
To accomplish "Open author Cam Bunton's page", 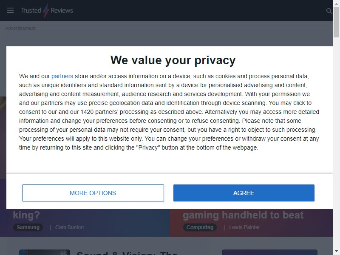I will [x=69, y=227].
